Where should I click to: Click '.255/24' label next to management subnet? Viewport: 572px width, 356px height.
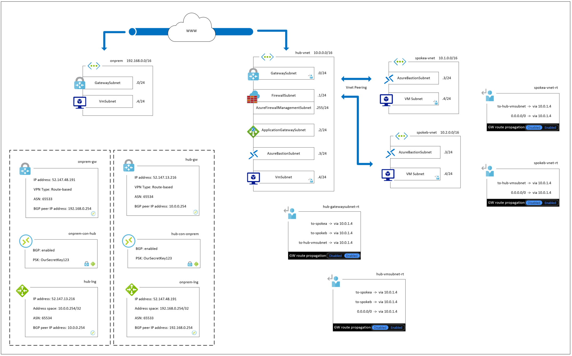coord(322,108)
